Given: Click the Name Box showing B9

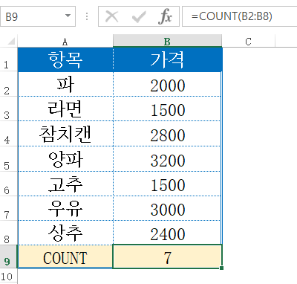Looking at the screenshot, I should point(38,16).
